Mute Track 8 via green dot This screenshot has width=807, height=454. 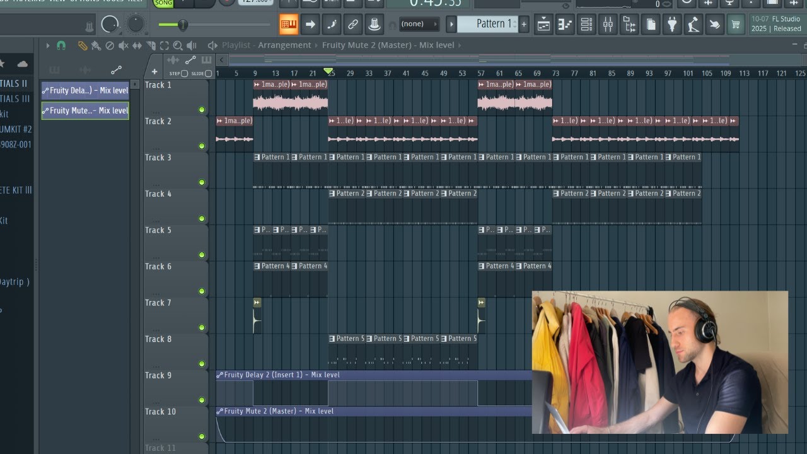[x=202, y=364]
